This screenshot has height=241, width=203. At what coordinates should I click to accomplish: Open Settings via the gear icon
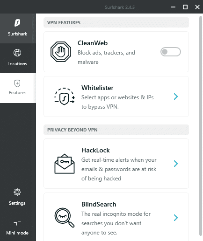(17, 192)
